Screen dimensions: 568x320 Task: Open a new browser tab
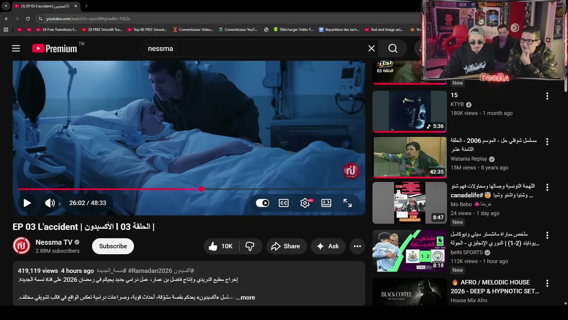[x=86, y=6]
